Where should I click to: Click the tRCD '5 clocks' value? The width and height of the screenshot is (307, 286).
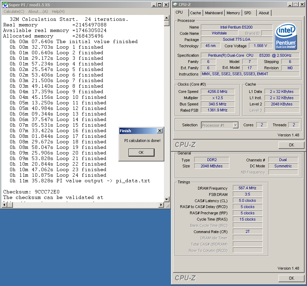pos(247,207)
